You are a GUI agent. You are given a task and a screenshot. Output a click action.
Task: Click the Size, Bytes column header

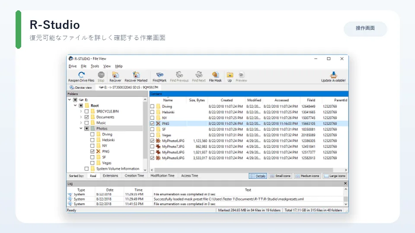197,100
